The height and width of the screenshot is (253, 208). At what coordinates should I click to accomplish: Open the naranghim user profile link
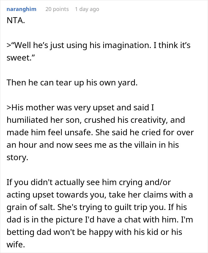[21, 9]
